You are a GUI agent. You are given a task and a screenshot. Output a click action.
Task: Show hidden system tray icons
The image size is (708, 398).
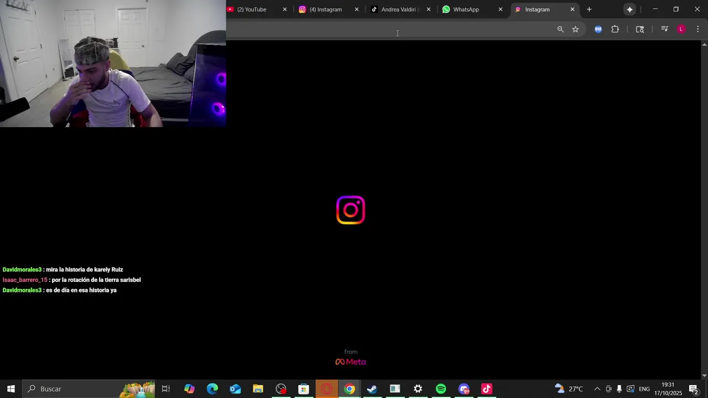coord(597,389)
